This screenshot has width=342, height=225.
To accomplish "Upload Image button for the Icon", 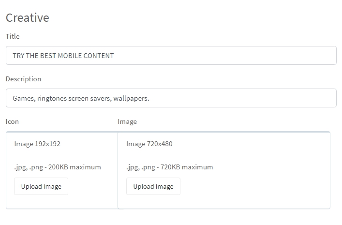I will pos(41,186).
